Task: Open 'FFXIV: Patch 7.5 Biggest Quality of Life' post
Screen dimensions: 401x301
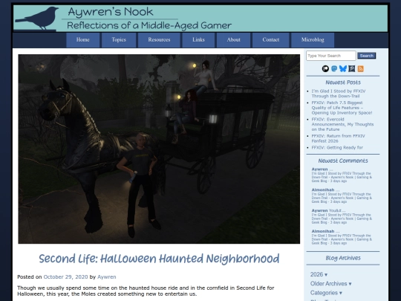Action: (x=342, y=108)
